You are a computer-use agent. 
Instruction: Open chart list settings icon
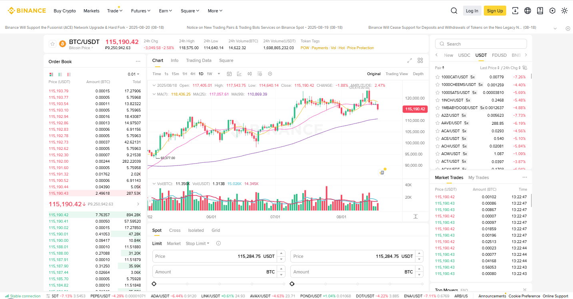point(260,74)
